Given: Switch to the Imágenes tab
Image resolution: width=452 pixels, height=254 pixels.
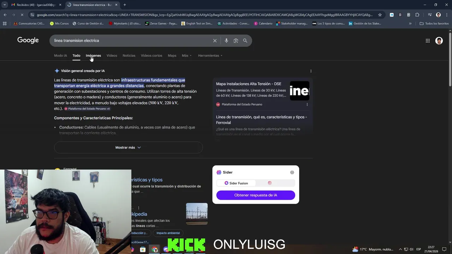Looking at the screenshot, I should coord(93,56).
